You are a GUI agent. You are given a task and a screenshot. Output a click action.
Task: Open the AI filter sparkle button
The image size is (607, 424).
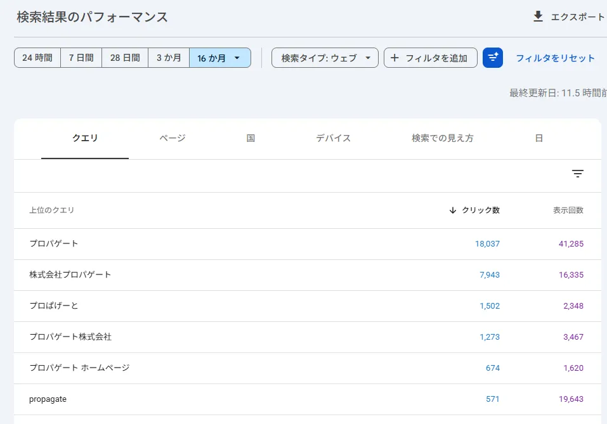tap(493, 58)
